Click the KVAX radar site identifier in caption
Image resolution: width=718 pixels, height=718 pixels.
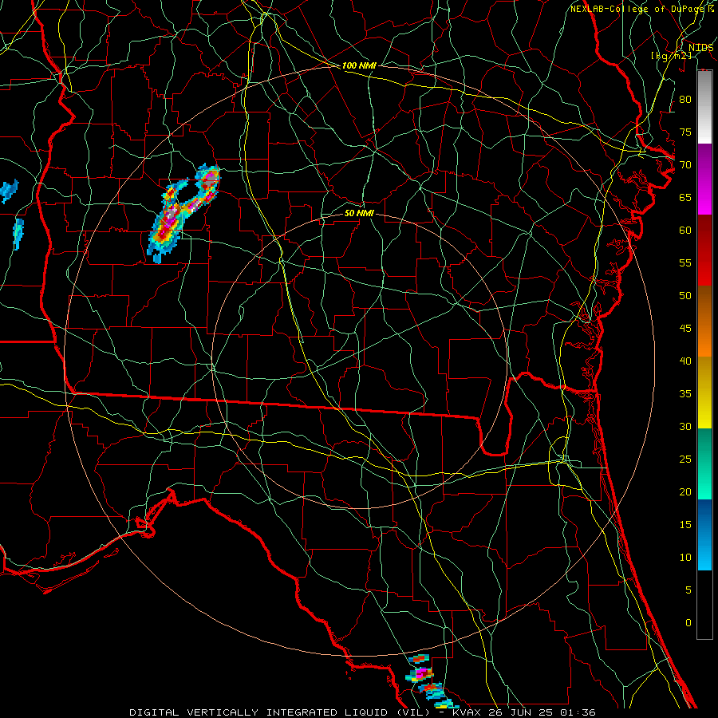[466, 712]
